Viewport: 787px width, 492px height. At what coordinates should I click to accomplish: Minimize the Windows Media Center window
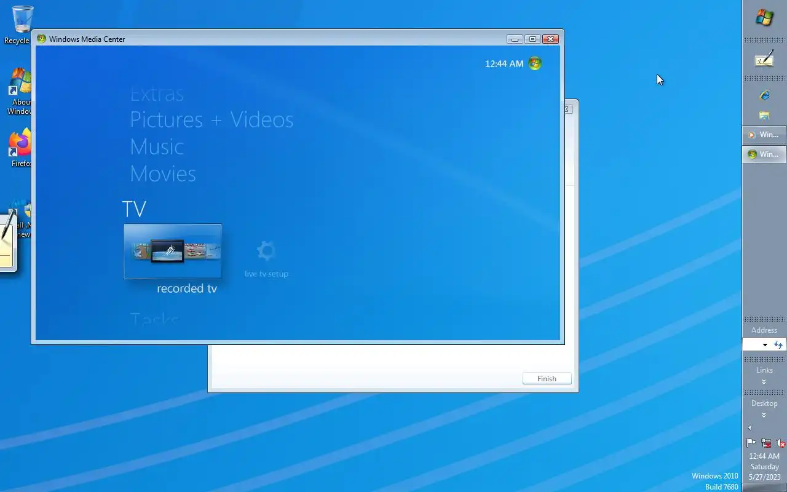(x=515, y=39)
